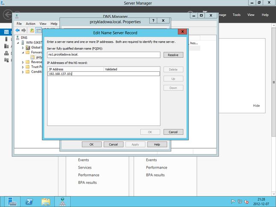The image size is (276, 207).
Task: Expand the Reverse Lookup Zones node
Action: 23,62
